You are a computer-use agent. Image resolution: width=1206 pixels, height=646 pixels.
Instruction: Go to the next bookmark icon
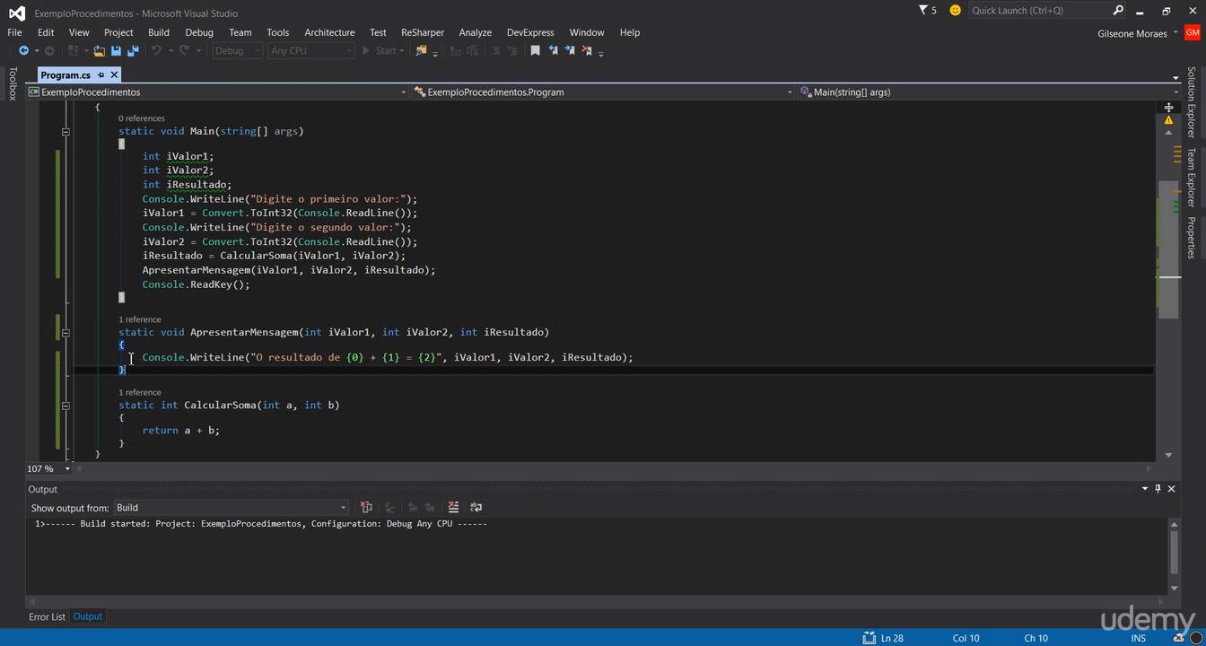pos(570,51)
